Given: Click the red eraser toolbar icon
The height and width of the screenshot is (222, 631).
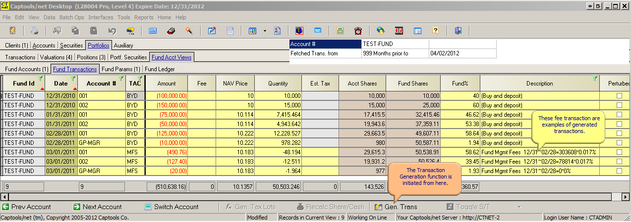Looking at the screenshot, I should pyautogui.click(x=171, y=31).
